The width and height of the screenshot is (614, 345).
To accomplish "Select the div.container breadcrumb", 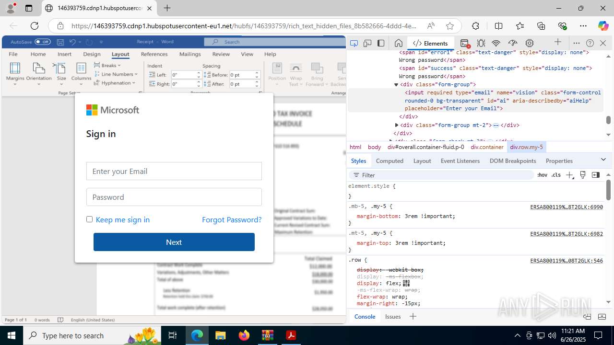I will pos(487,147).
